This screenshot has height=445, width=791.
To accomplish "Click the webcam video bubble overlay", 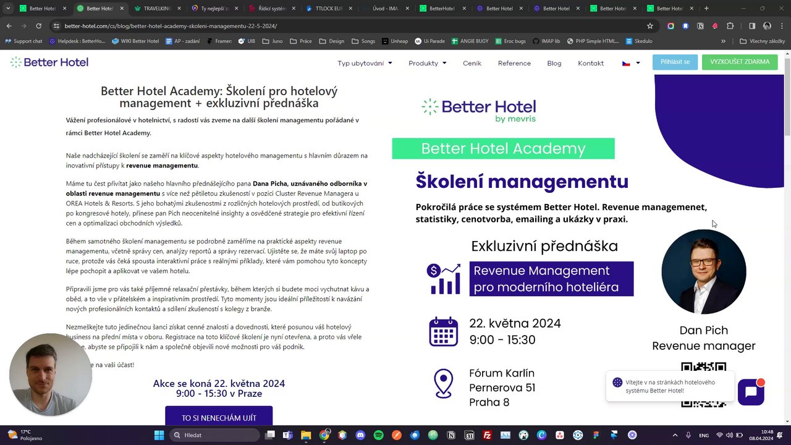I will pyautogui.click(x=51, y=375).
